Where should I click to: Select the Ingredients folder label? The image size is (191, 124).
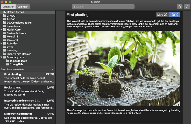point(13,26)
